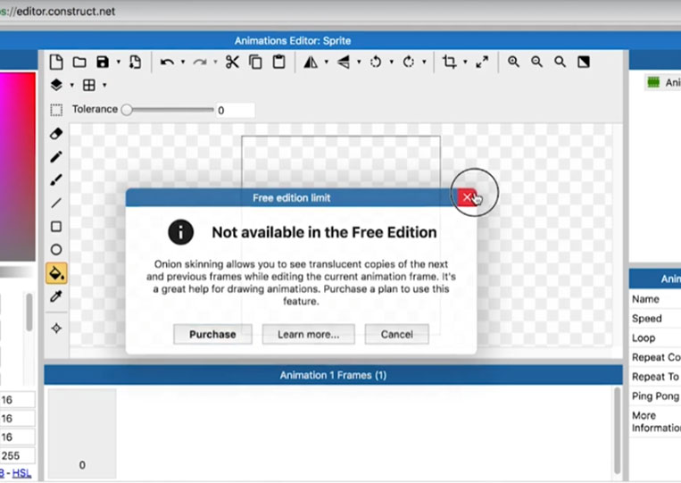
Task: Open the Mirror options dropdown arrow
Action: pos(326,62)
